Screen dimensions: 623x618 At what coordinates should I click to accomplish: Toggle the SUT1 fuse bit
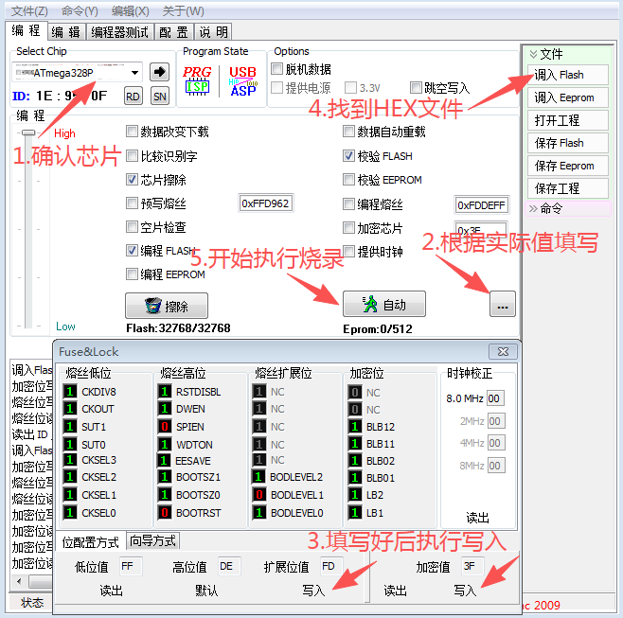pos(70,427)
